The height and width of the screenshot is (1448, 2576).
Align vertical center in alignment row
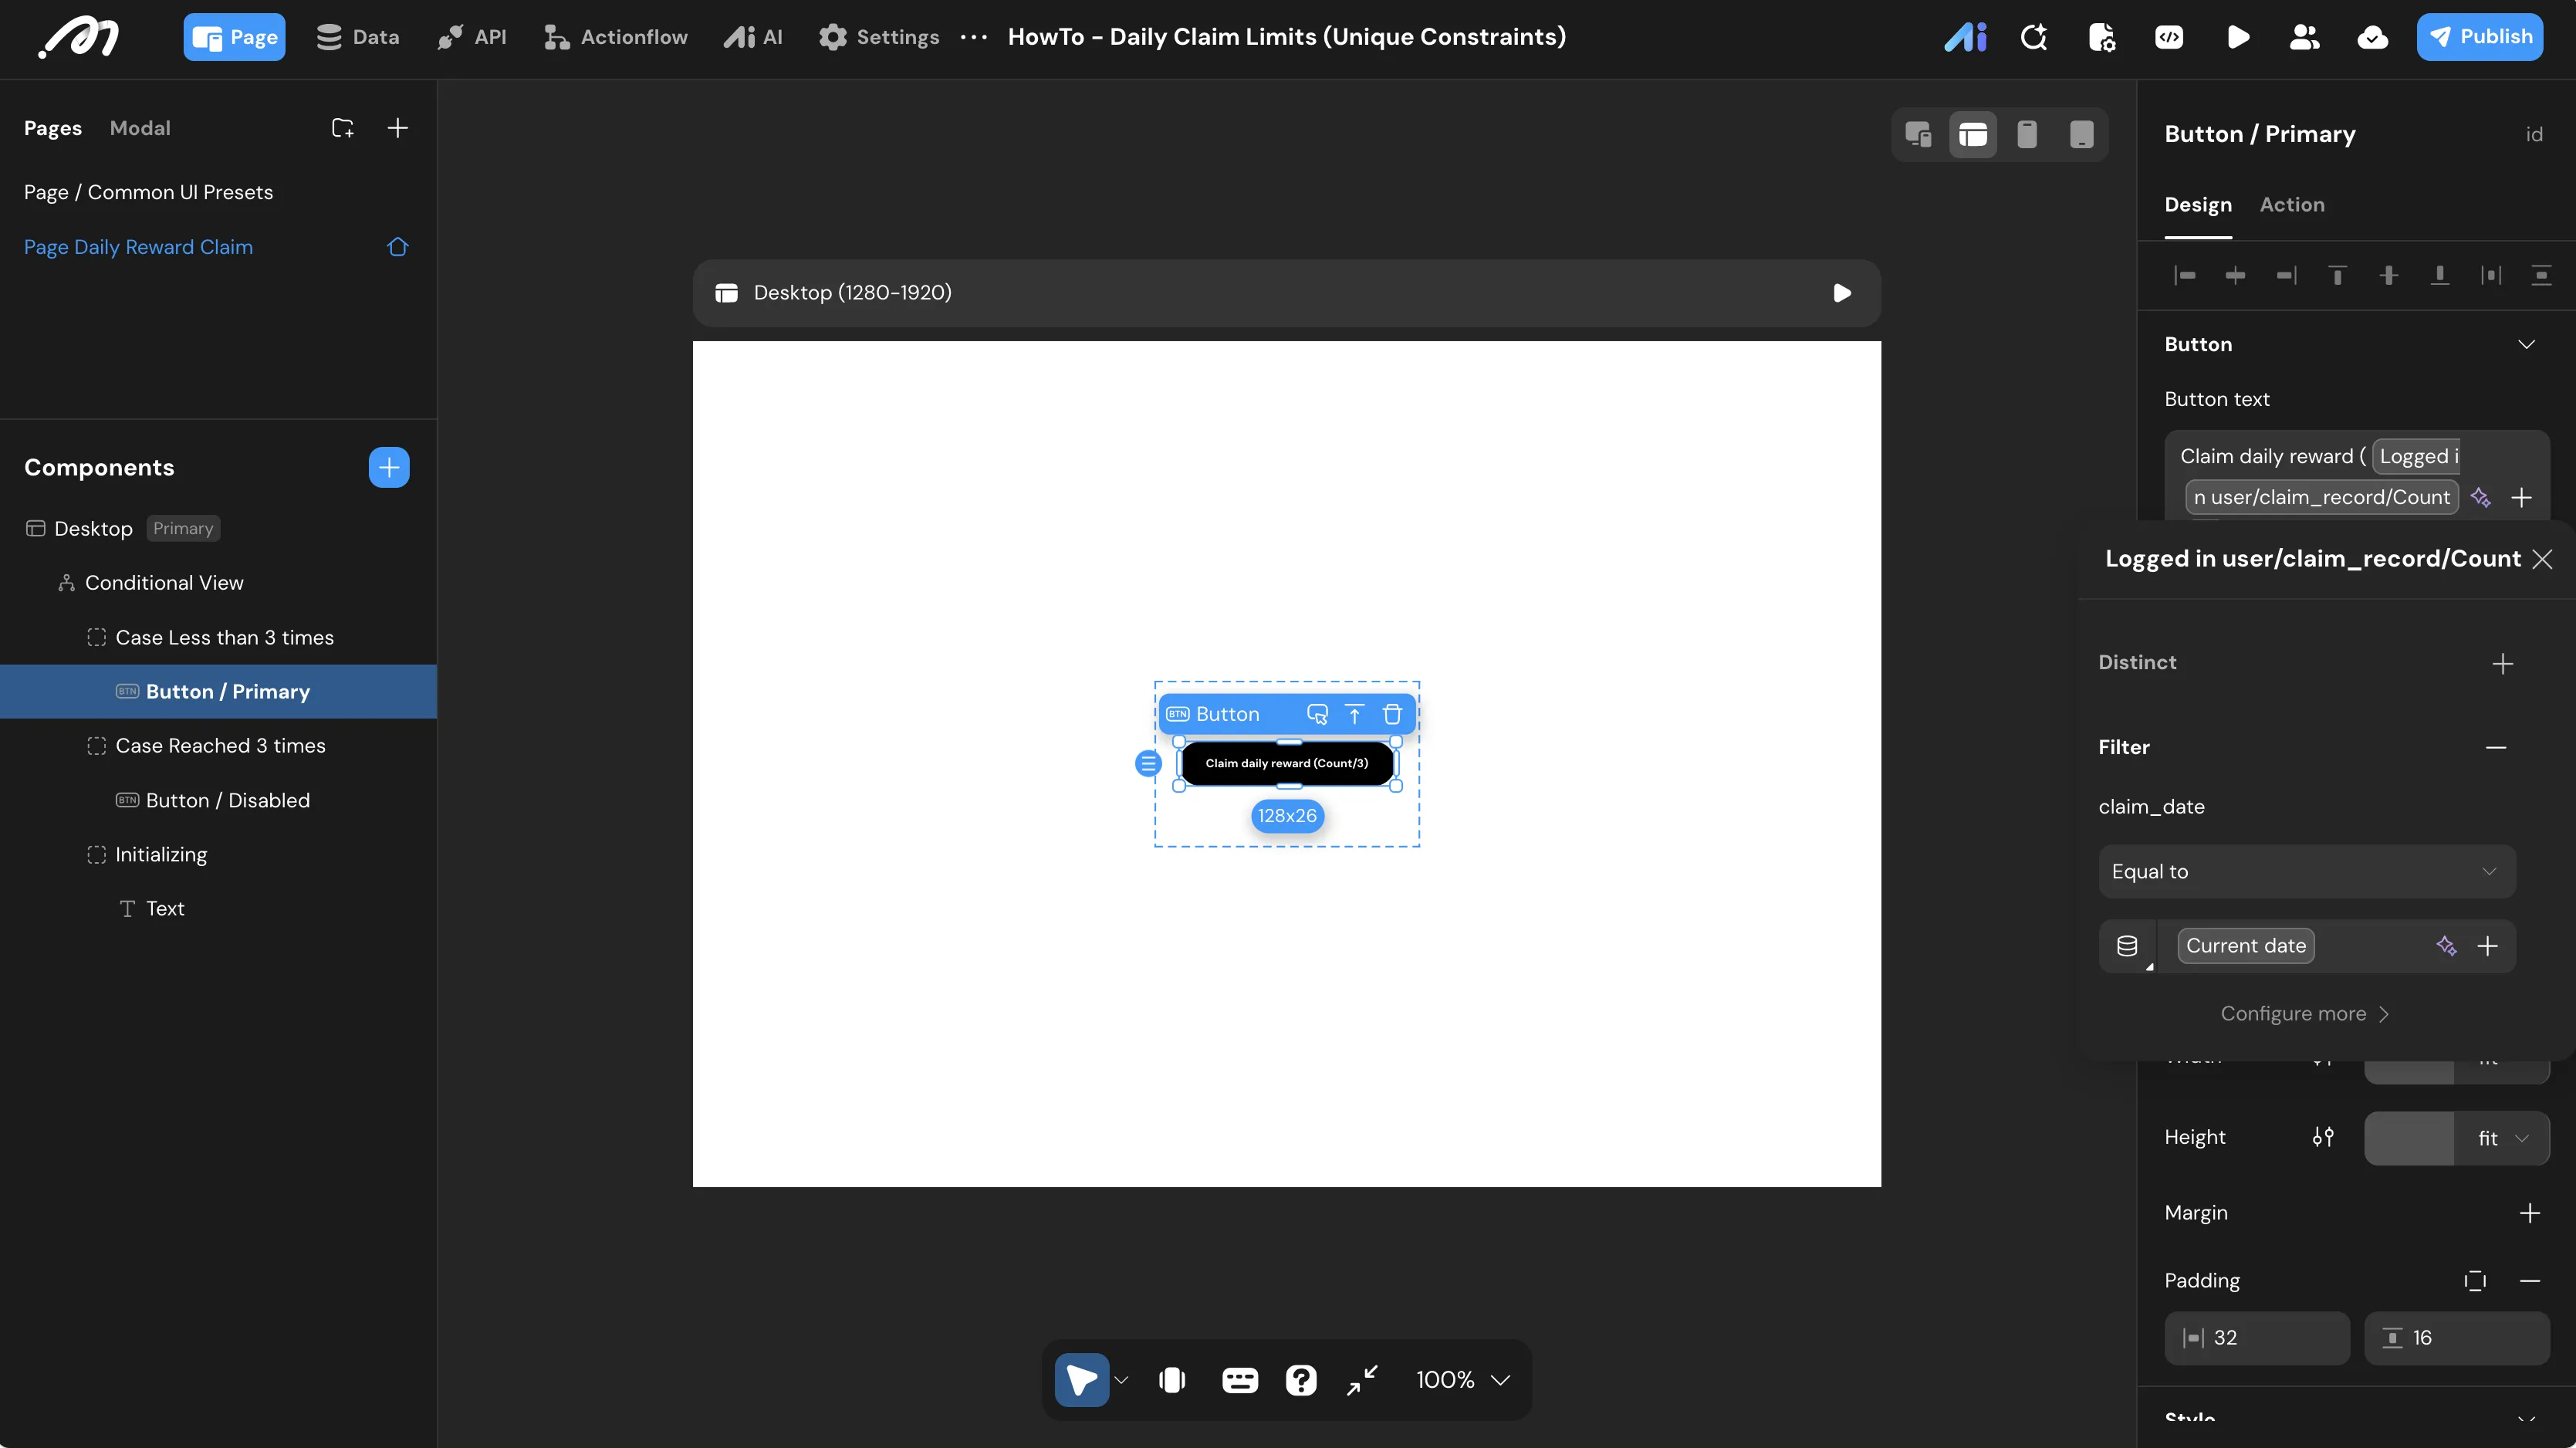point(2389,275)
